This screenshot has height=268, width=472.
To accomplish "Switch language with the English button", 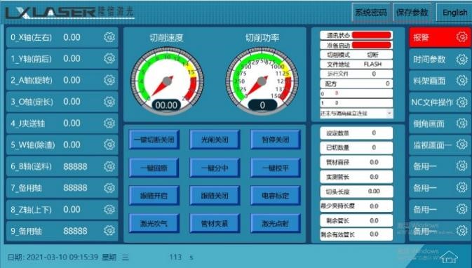I will coord(454,13).
